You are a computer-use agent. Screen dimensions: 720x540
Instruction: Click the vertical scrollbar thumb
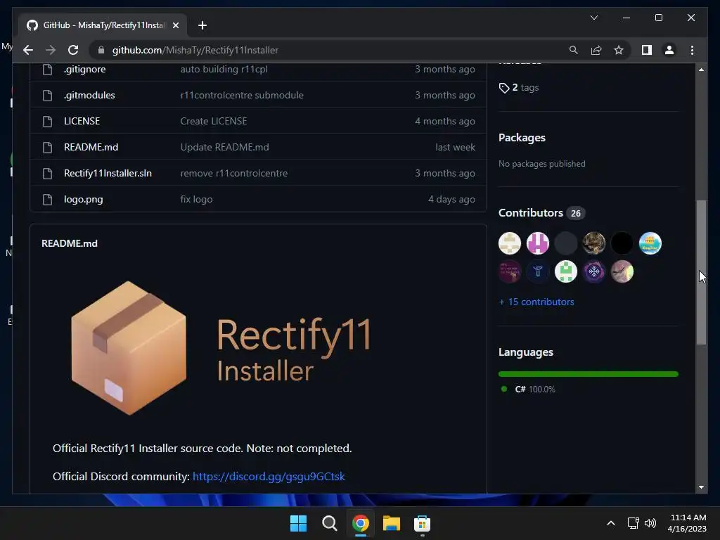coord(701,272)
